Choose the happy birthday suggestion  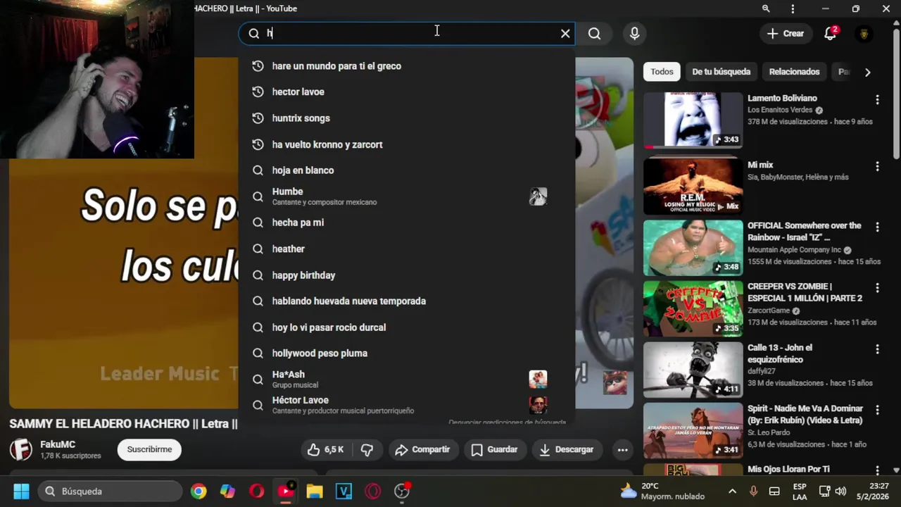click(407, 275)
